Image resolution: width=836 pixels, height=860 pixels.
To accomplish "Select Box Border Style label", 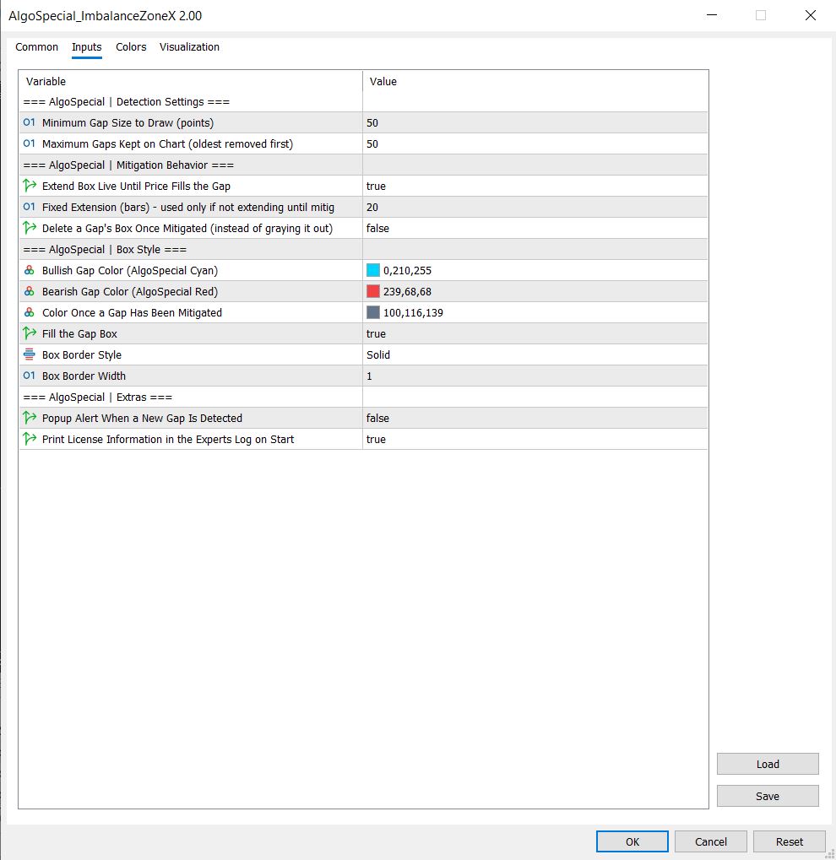I will point(82,354).
